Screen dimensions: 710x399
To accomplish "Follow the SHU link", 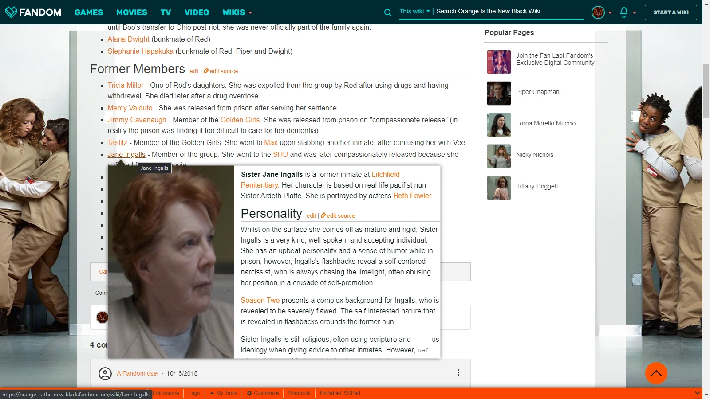I will click(x=280, y=155).
